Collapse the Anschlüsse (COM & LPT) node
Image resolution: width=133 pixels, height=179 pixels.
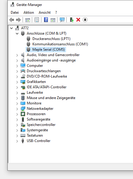pyautogui.click(x=17, y=33)
